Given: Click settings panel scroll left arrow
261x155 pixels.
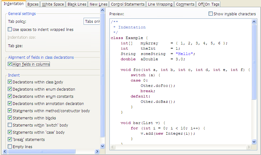Looking at the screenshot, I should tap(5, 151).
